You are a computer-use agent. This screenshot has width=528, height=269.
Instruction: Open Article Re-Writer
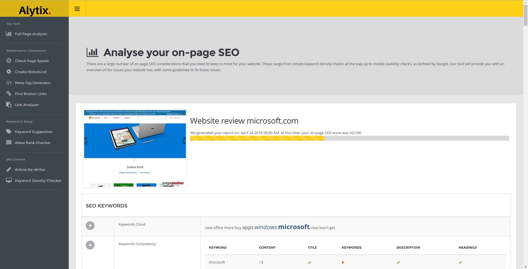point(30,169)
